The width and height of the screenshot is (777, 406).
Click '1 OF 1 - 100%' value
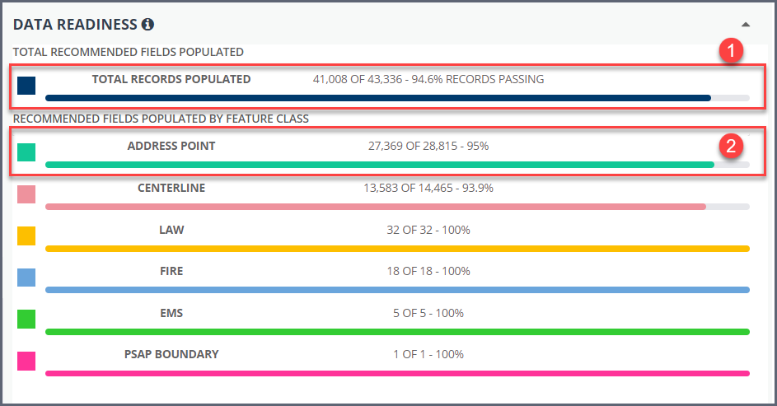click(428, 354)
